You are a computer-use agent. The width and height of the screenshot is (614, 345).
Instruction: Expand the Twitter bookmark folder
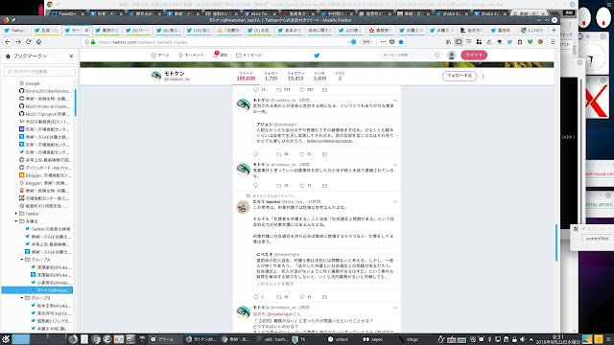tap(16, 214)
